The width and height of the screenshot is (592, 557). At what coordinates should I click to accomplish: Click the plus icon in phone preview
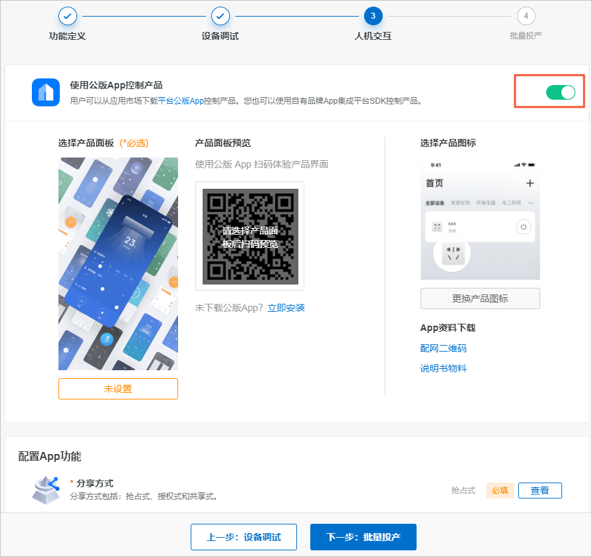tap(530, 183)
